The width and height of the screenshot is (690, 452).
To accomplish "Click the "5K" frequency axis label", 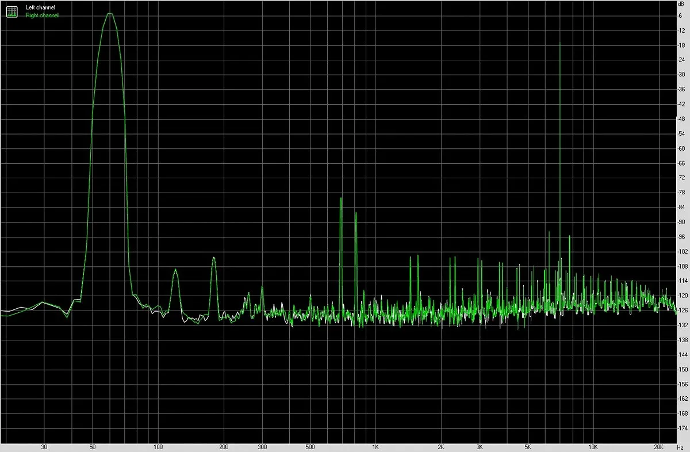I will [x=528, y=447].
